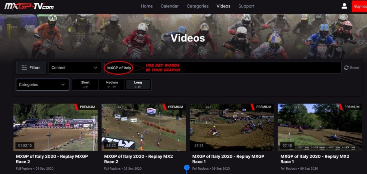Click the 58:20 duration badge
Image resolution: width=367 pixels, height=174 pixels.
[x=111, y=146]
